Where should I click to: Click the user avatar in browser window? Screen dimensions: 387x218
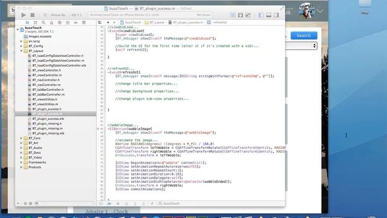pyautogui.click(x=307, y=11)
